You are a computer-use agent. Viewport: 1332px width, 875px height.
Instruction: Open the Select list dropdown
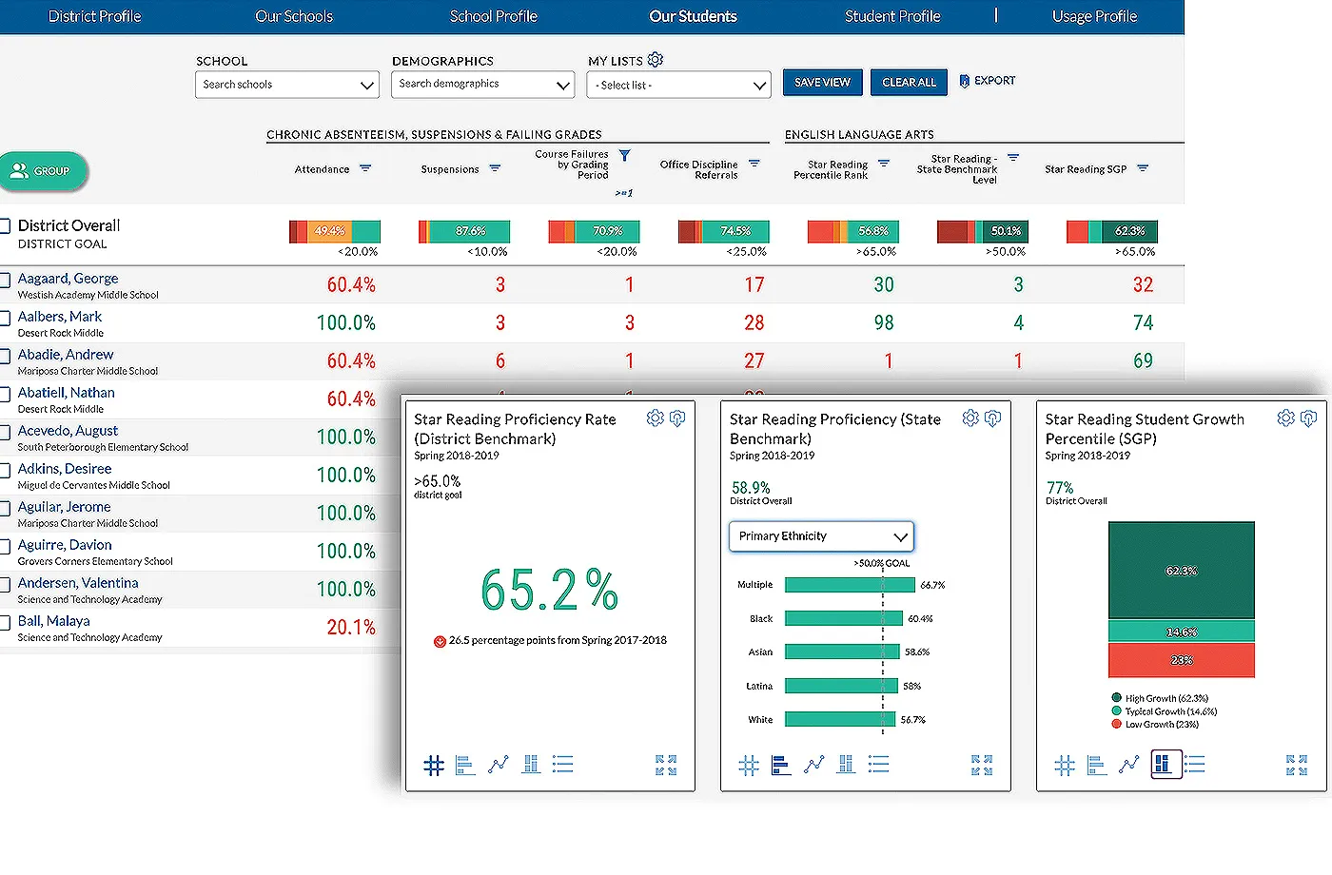[x=677, y=85]
